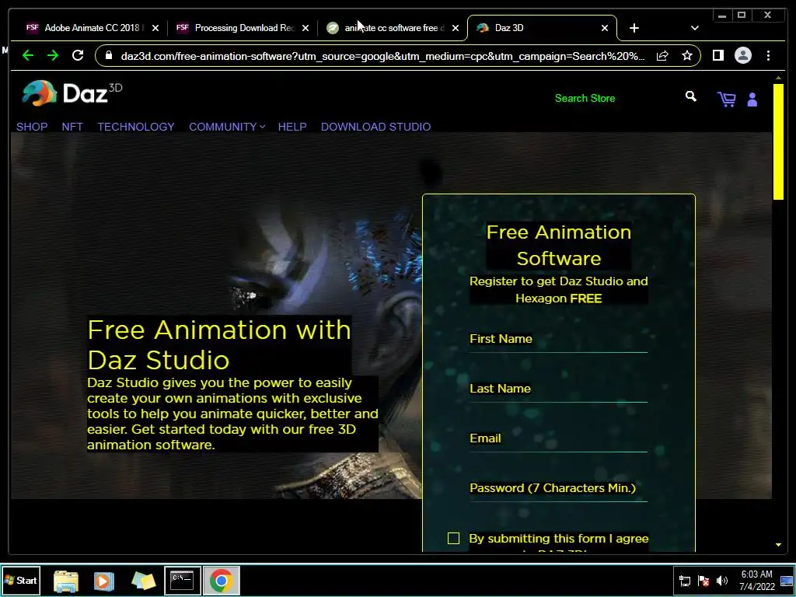Expand the COMMUNITY dropdown menu
796x597 pixels.
(227, 127)
